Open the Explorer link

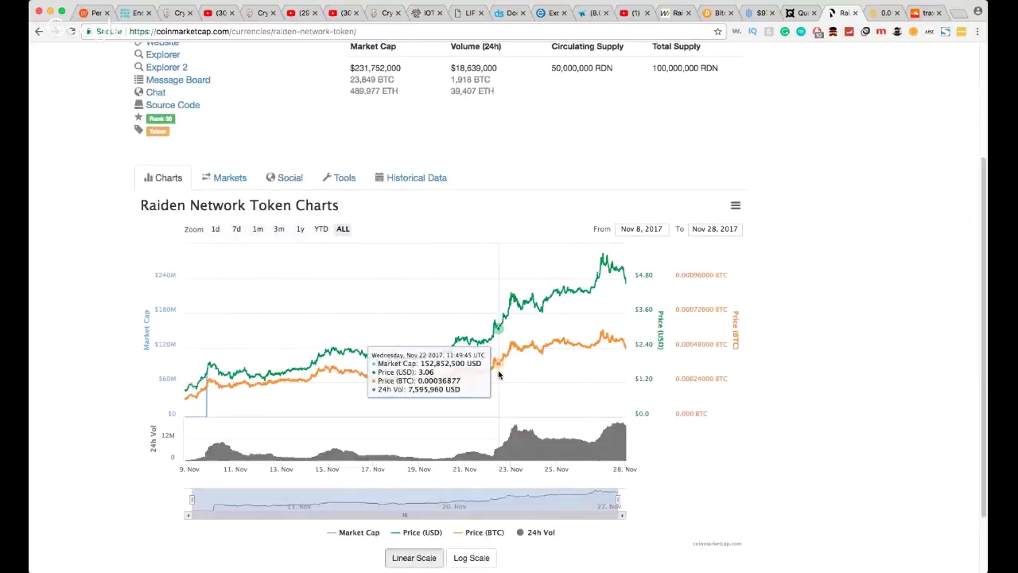(162, 55)
